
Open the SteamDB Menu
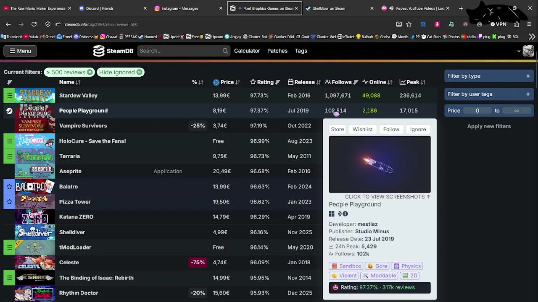tap(20, 51)
